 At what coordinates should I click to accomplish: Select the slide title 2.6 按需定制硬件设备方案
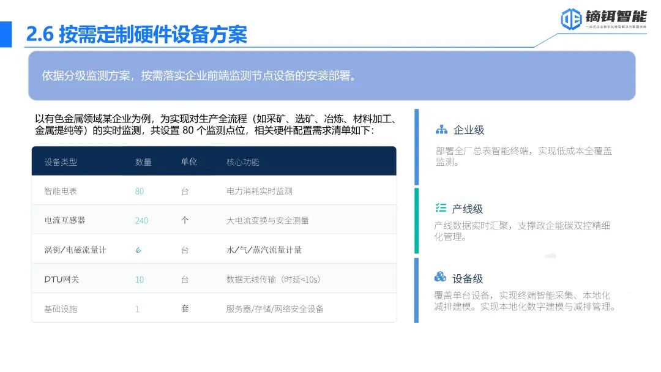coord(136,34)
